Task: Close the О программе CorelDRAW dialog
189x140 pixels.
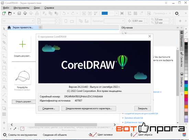Action: point(149,36)
